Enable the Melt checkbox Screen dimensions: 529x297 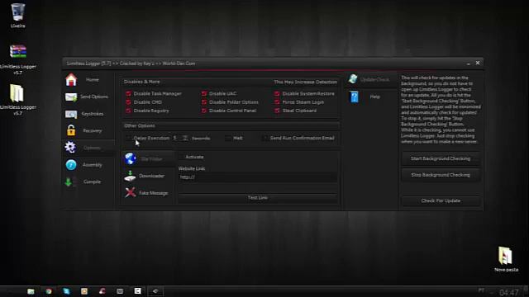coord(228,138)
